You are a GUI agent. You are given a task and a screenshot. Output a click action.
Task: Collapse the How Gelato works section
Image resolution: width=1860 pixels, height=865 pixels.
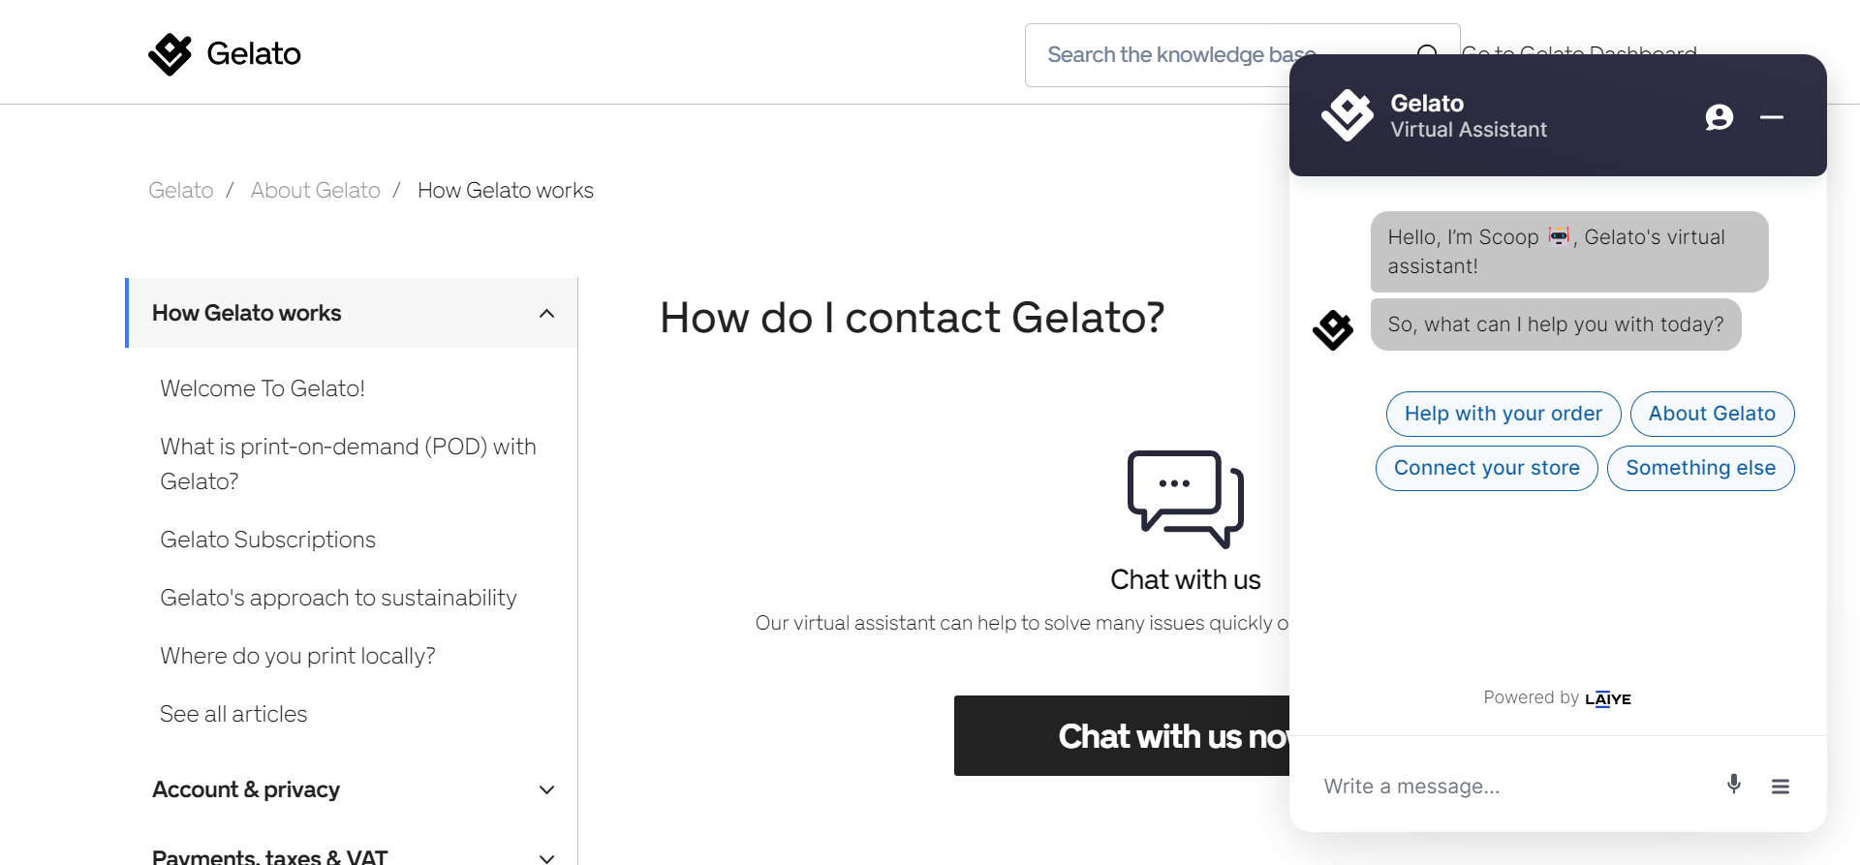(x=546, y=313)
